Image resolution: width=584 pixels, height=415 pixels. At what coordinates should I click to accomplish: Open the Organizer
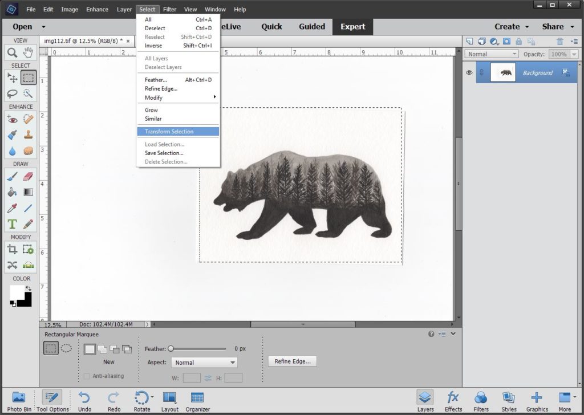(198, 401)
